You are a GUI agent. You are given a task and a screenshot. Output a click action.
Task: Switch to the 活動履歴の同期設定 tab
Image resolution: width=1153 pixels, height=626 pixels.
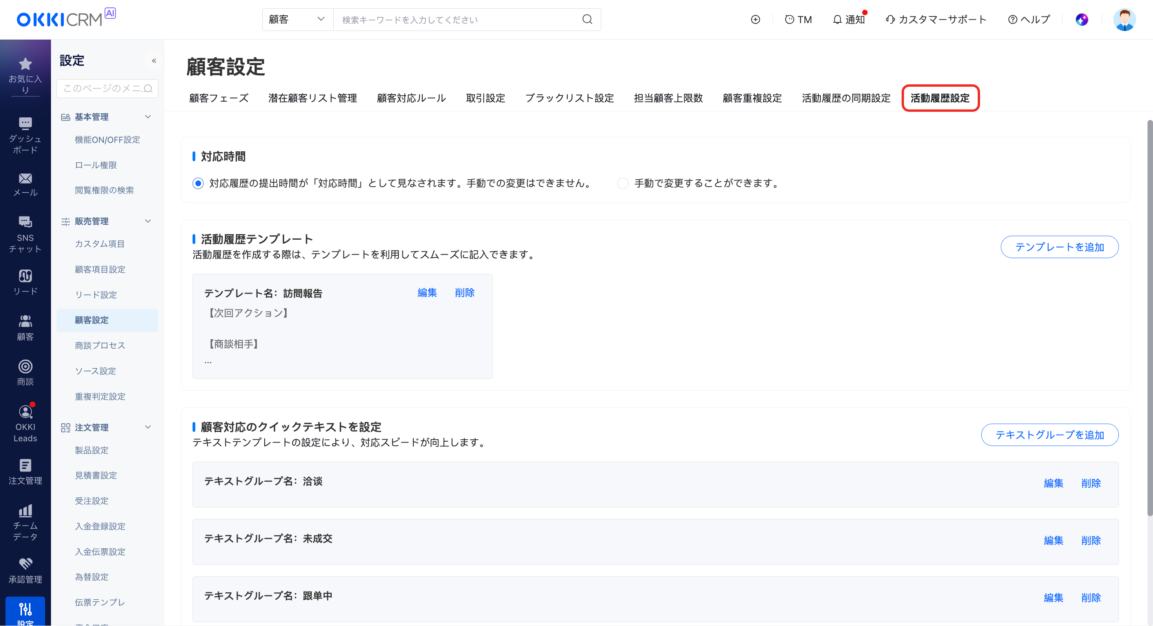pos(846,98)
